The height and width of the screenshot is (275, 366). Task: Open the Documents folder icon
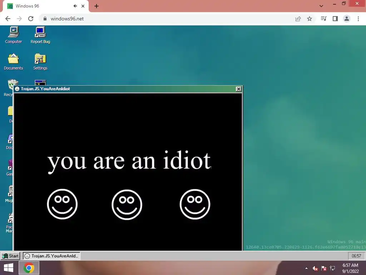(x=14, y=62)
